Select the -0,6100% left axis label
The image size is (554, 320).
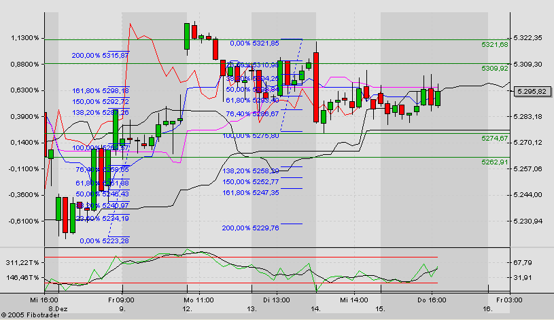click(x=24, y=221)
